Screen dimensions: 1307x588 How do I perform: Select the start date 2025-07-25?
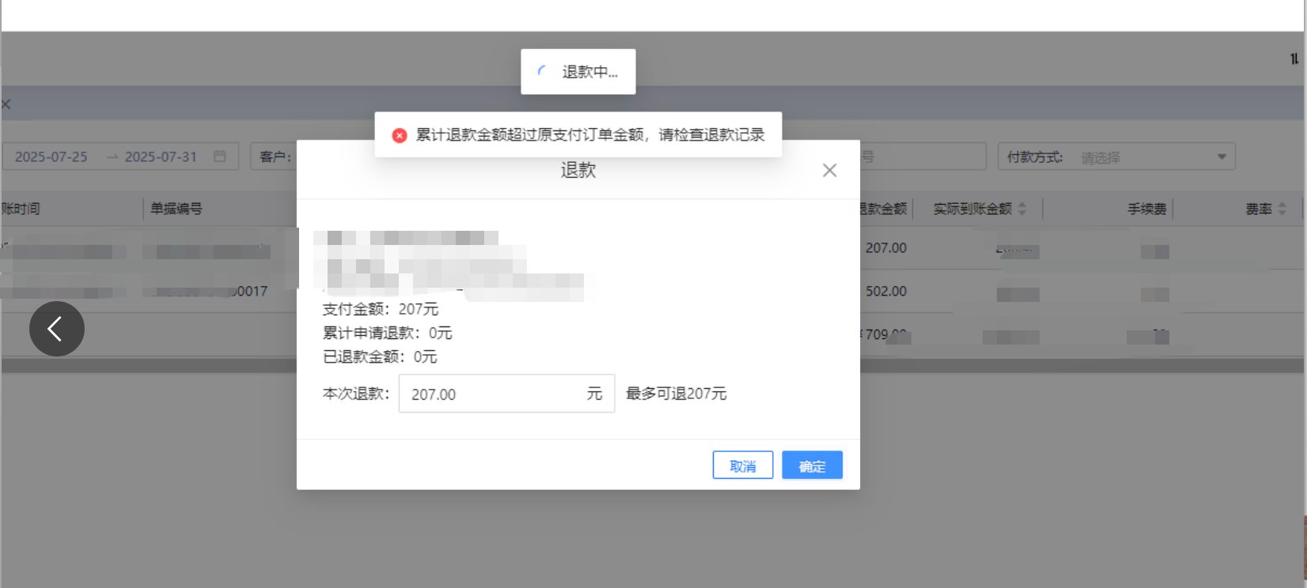(51, 156)
